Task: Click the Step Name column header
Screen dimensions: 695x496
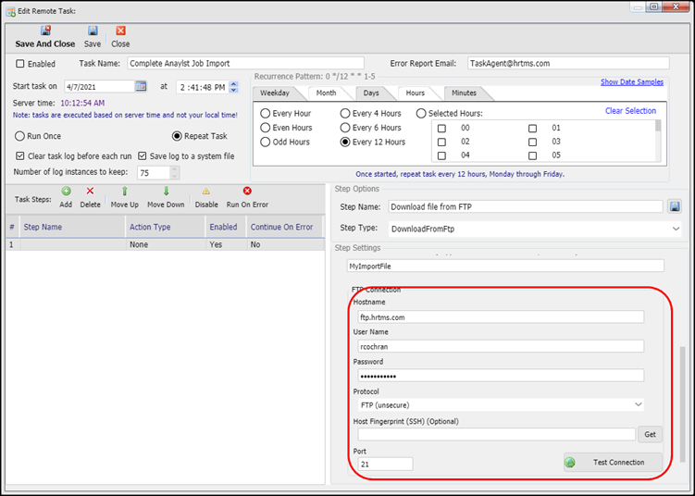Action: (x=73, y=227)
